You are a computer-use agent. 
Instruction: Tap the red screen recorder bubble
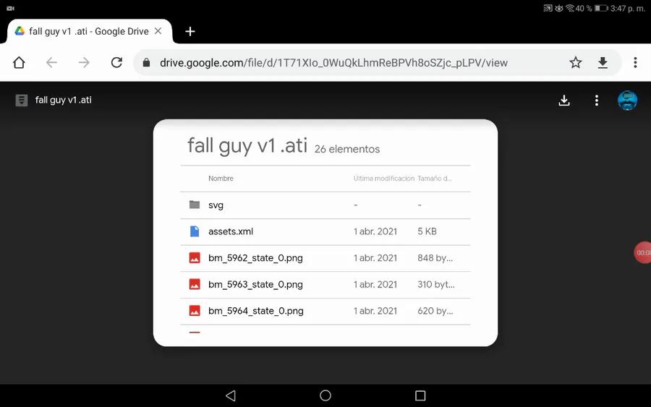click(x=642, y=253)
